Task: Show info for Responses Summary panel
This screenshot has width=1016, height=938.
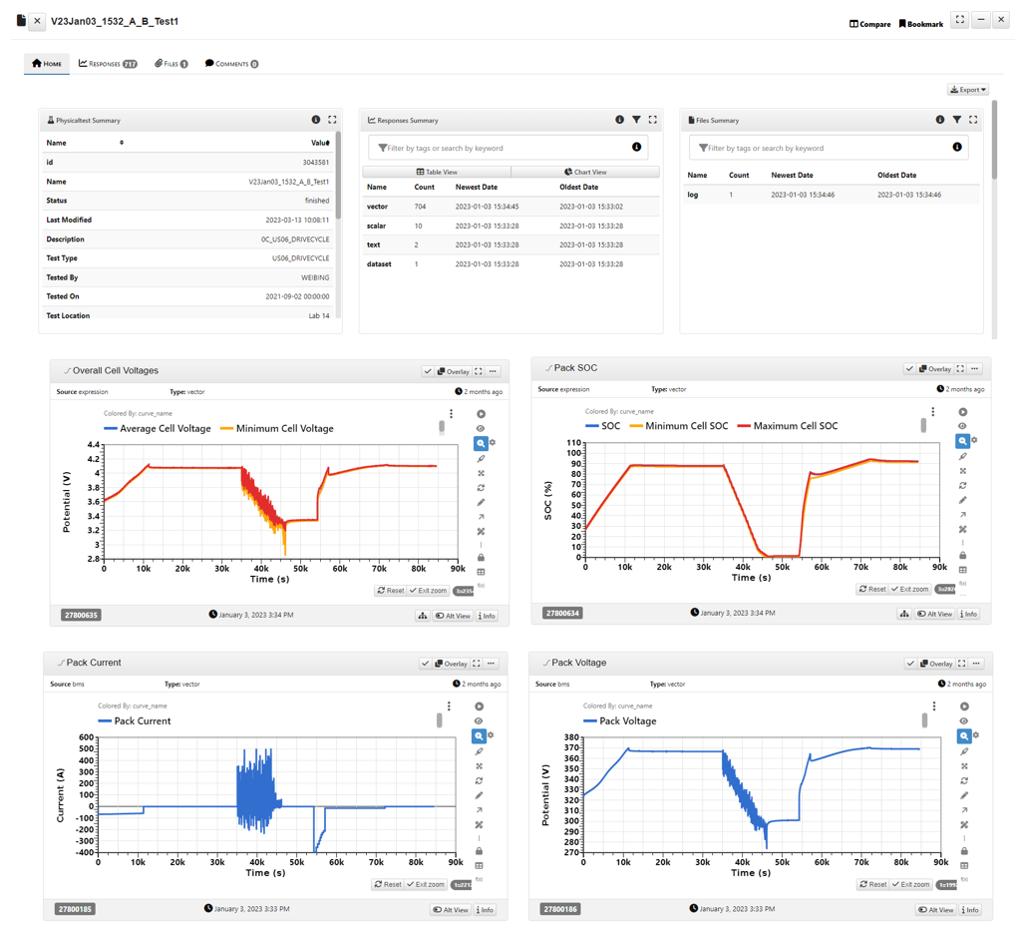Action: [x=619, y=120]
